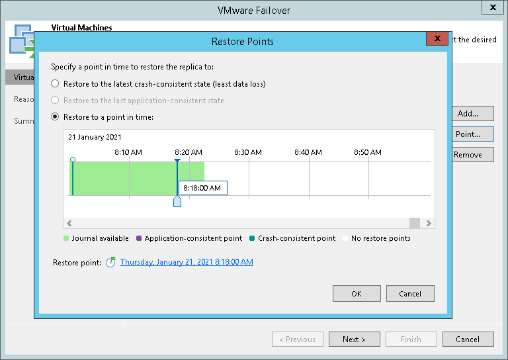The height and width of the screenshot is (360, 508).
Task: Select Restore to a point in time option
Action: pyautogui.click(x=55, y=117)
